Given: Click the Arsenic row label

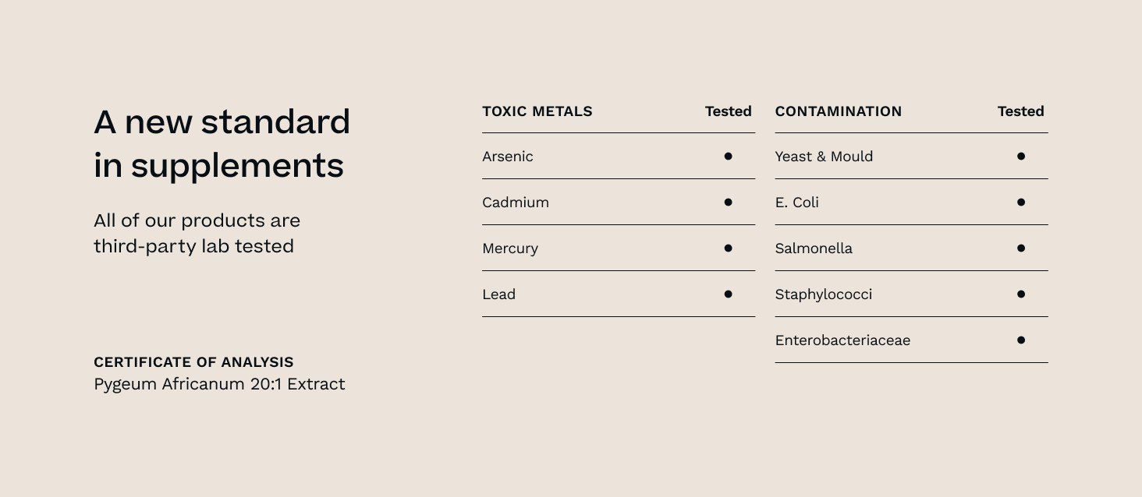Looking at the screenshot, I should (x=508, y=157).
